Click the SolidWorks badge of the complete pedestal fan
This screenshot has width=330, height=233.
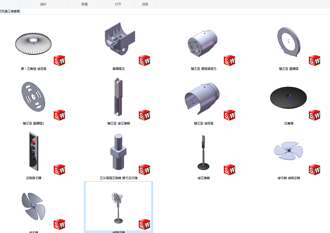[x=144, y=224]
